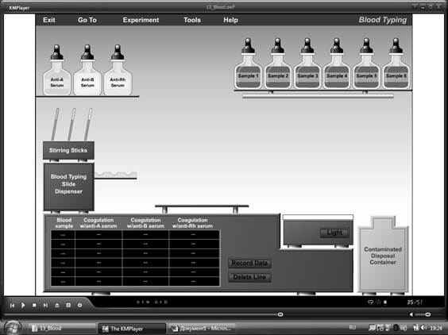Pick the Anti-B Serum bottle
Viewport: 448px width, 335px height.
tap(87, 70)
